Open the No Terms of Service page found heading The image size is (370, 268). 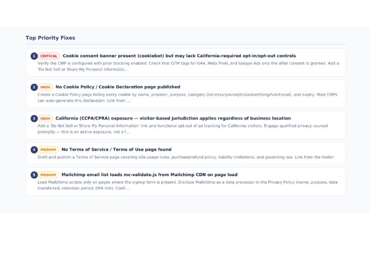pyautogui.click(x=116, y=149)
